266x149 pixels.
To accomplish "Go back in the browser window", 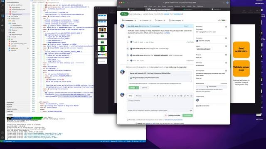I will click(x=128, y=3).
